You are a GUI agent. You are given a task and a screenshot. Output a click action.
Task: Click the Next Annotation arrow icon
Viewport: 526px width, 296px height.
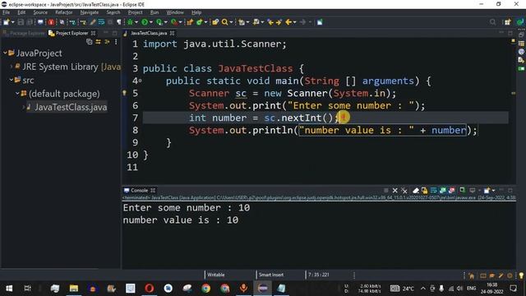pyautogui.click(x=241, y=22)
